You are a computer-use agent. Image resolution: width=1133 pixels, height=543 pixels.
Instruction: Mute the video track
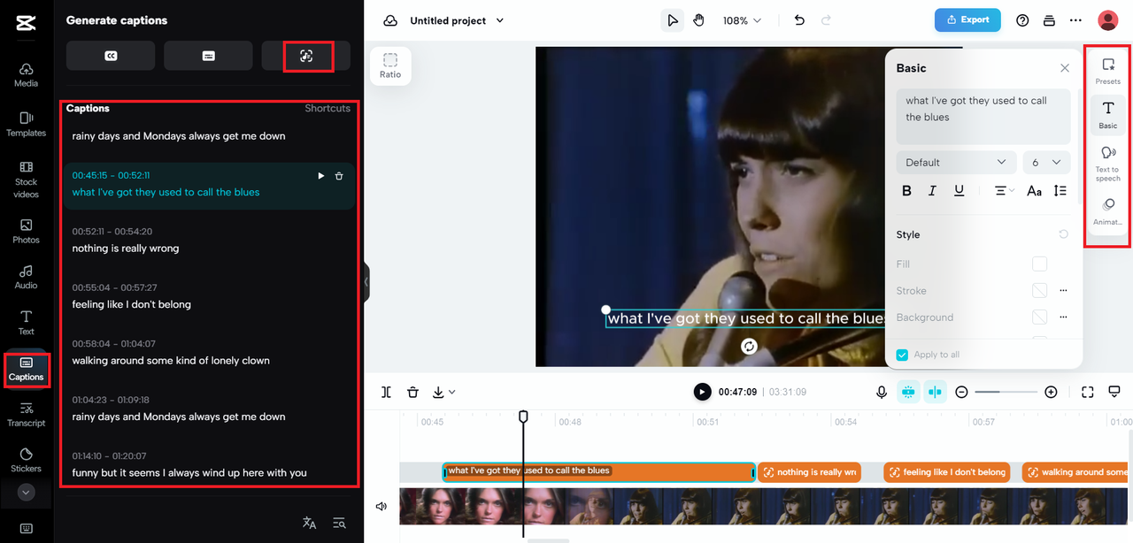[x=382, y=507]
